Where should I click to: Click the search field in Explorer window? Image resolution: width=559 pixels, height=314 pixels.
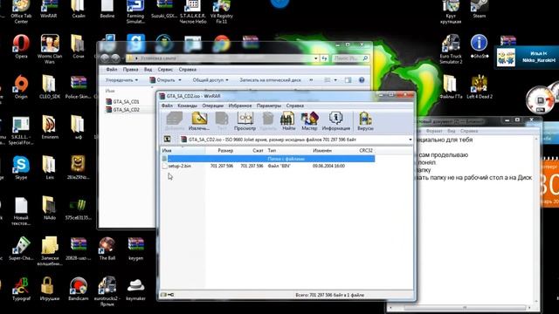[350, 58]
